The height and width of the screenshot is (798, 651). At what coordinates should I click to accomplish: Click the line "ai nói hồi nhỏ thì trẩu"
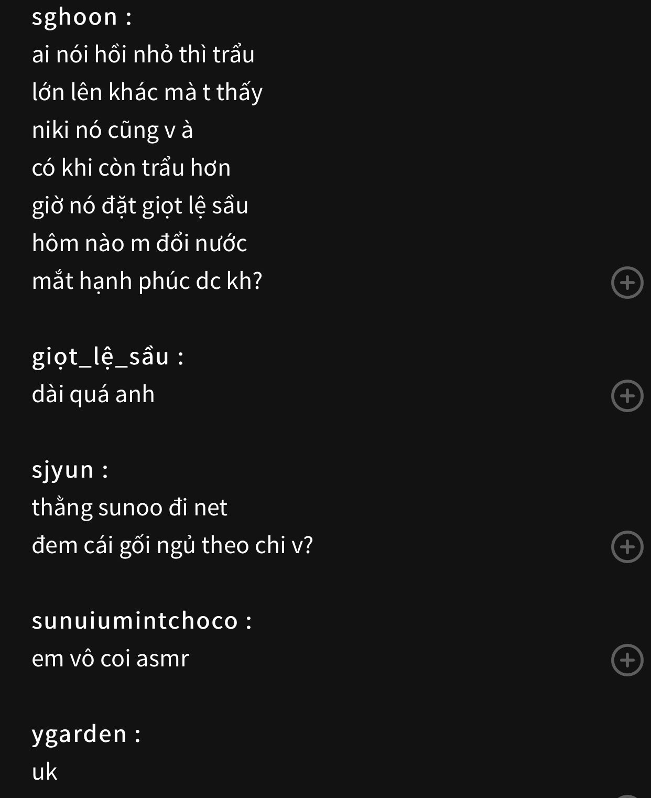point(143,55)
